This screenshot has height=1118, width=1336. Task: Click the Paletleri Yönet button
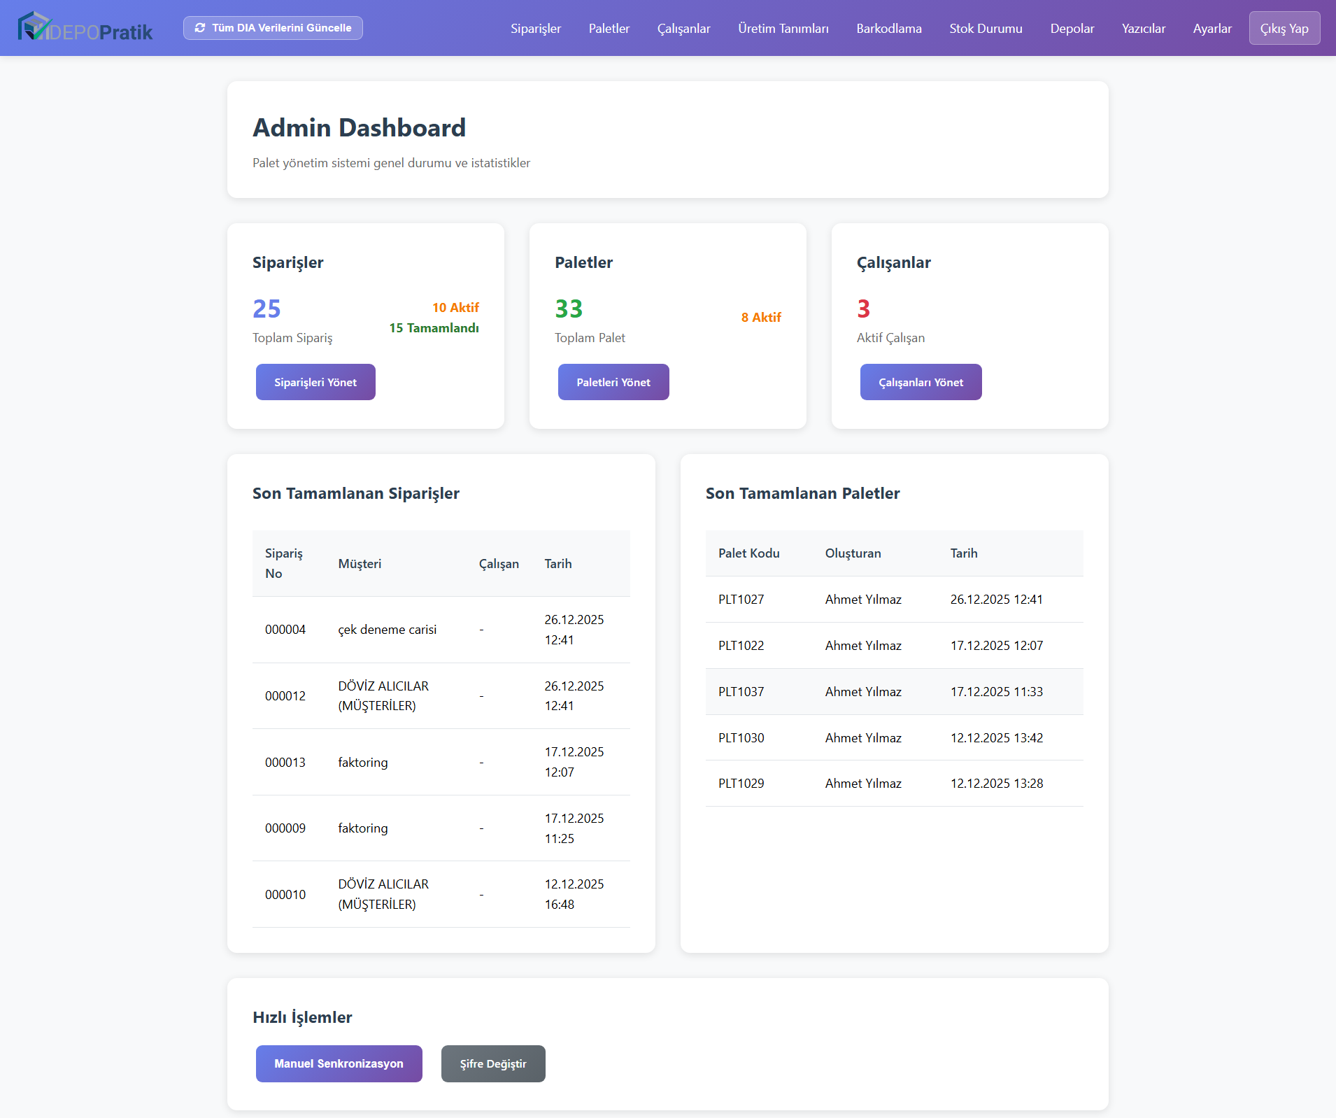[613, 381]
